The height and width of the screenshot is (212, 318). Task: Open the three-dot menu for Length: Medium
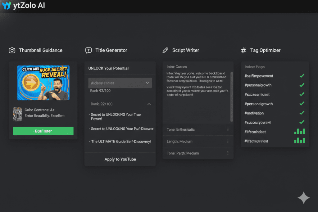tap(228, 141)
